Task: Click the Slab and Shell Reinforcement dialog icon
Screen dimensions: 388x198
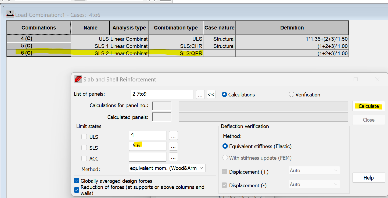Action: pos(78,79)
